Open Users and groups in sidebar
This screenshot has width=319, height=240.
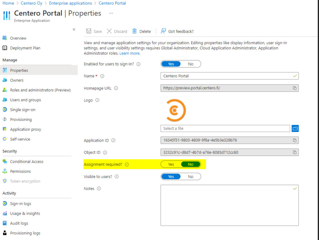click(25, 100)
